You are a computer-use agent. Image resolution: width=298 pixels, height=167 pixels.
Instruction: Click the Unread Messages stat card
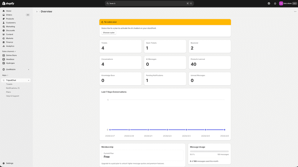coord(209,79)
